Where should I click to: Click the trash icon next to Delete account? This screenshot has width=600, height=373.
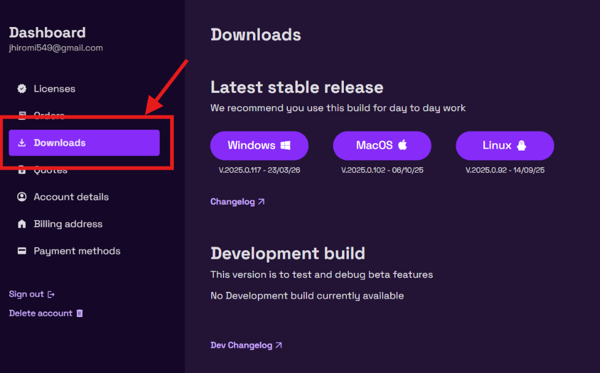pyautogui.click(x=80, y=313)
